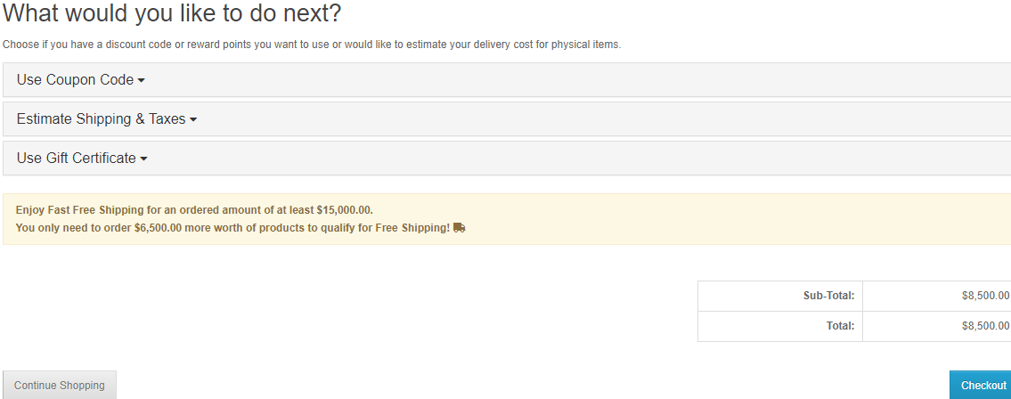The height and width of the screenshot is (399, 1011).
Task: Click the caret icon after Estimate Shipping & Taxes
Action: [192, 120]
